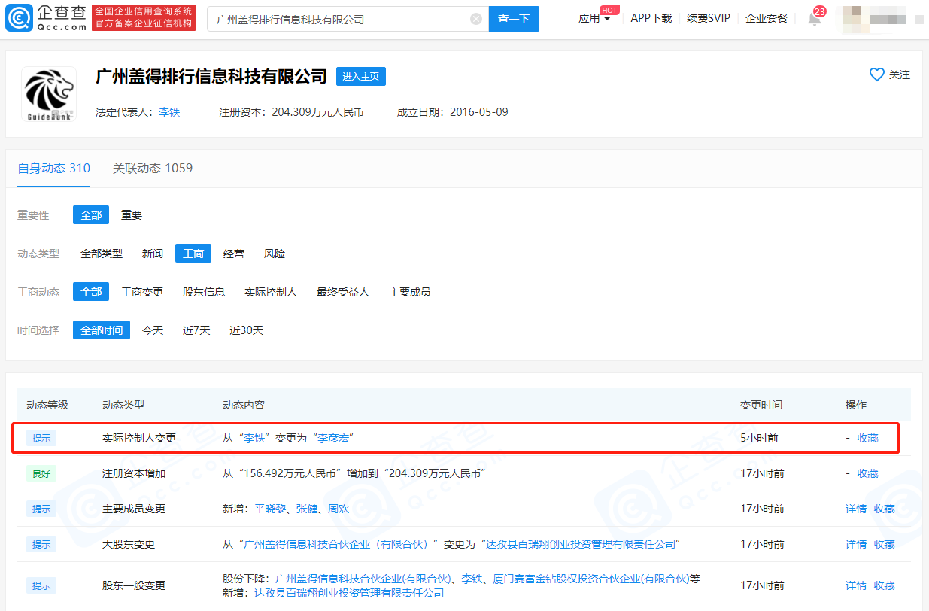The image size is (929, 611).
Task: Open 达孜县百瑞翔 link in 大股东变更 row
Action: pos(580,544)
